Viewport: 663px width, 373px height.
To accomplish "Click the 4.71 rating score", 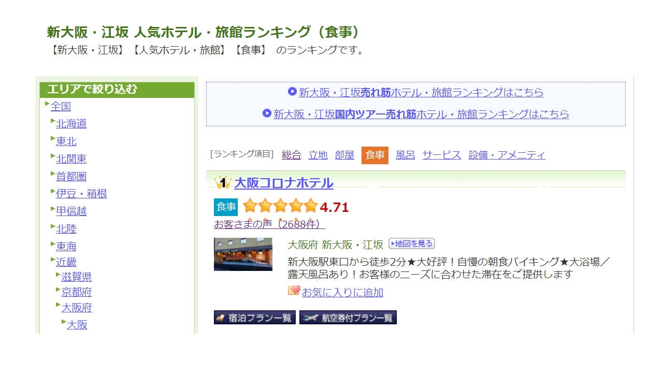I will [x=335, y=208].
